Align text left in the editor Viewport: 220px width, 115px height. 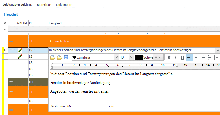(189, 57)
